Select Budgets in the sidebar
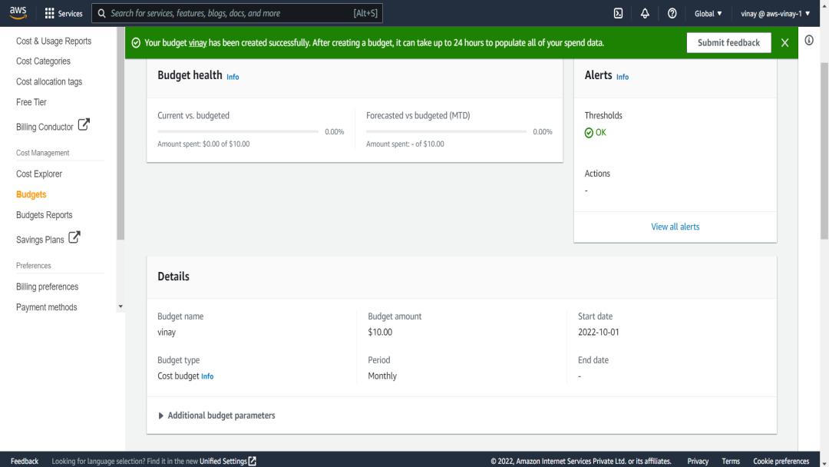 coord(31,194)
